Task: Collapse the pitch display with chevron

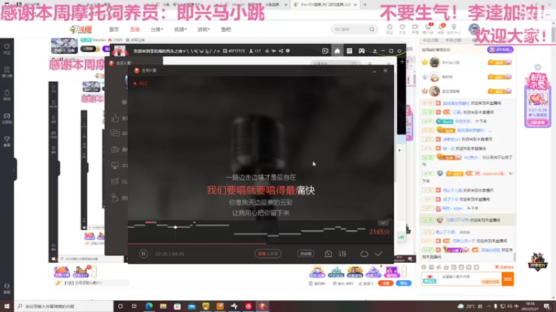Action: point(383,223)
